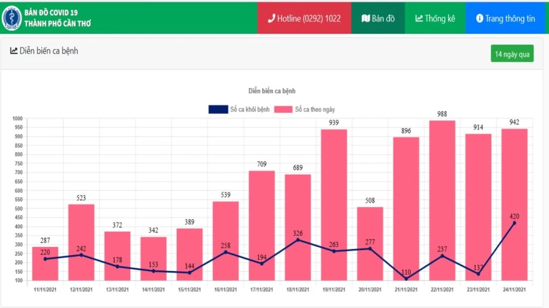This screenshot has height=308, width=549.
Task: Click the info icon on Trang thông tin
Action: click(479, 19)
